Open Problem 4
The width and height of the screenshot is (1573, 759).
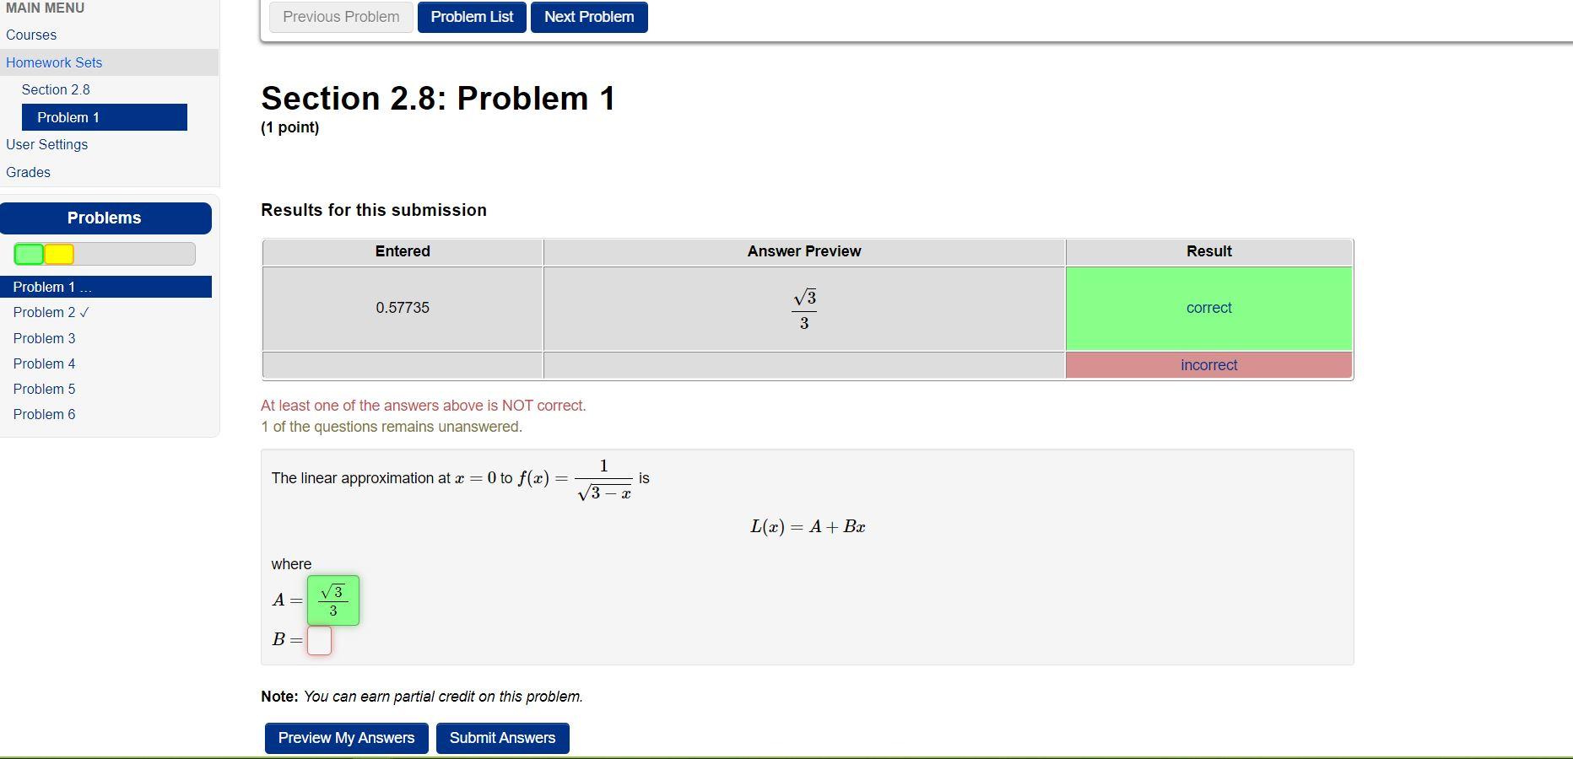click(44, 363)
